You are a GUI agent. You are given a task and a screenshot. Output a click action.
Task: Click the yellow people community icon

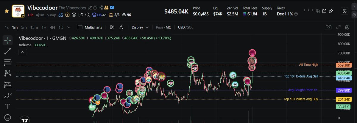106,8
